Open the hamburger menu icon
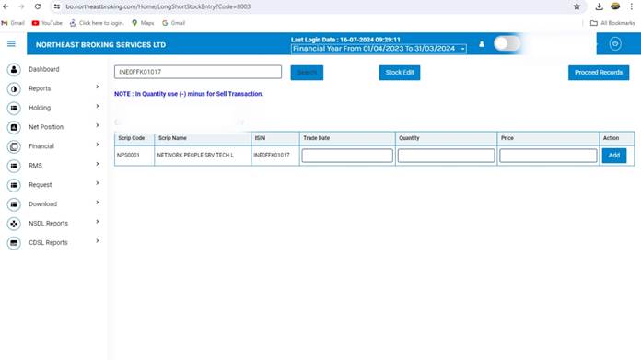 click(x=11, y=43)
